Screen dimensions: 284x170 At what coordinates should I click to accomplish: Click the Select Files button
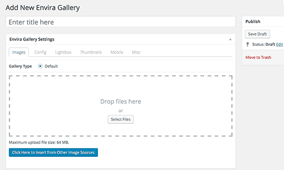(x=121, y=119)
